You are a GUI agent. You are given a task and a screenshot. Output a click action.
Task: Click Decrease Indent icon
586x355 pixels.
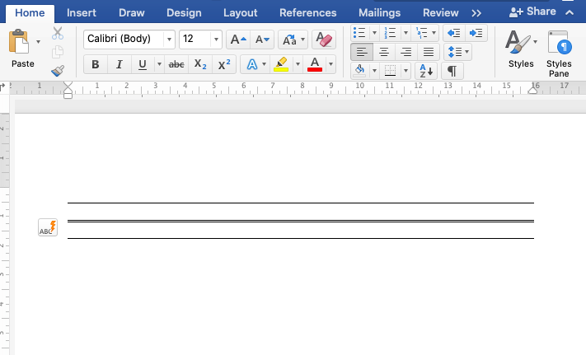tap(453, 33)
